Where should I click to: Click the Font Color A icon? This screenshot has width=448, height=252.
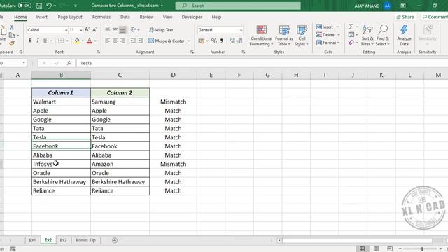click(90, 41)
